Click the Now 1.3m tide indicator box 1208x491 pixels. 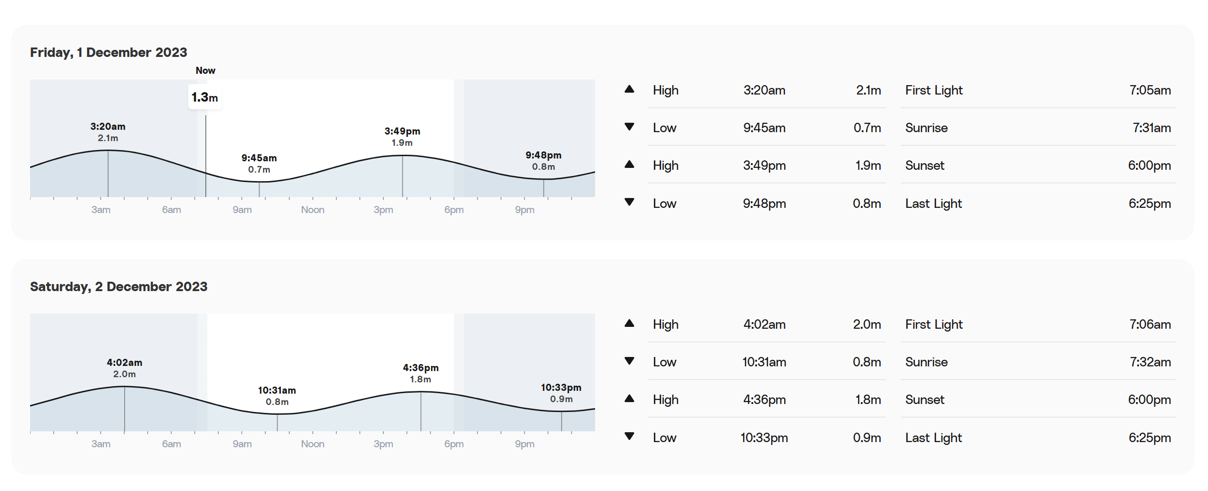pyautogui.click(x=205, y=97)
